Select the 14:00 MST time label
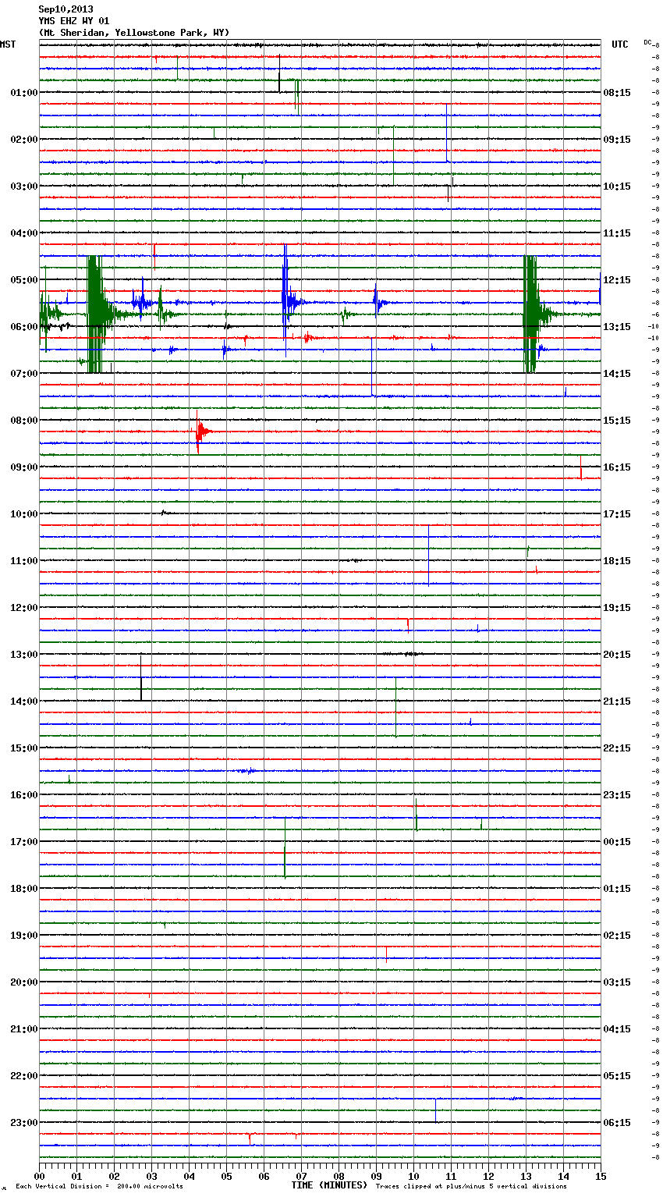This screenshot has height=1197, width=663. pos(24,702)
